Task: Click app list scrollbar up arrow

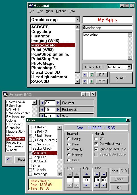Action: click(78, 27)
